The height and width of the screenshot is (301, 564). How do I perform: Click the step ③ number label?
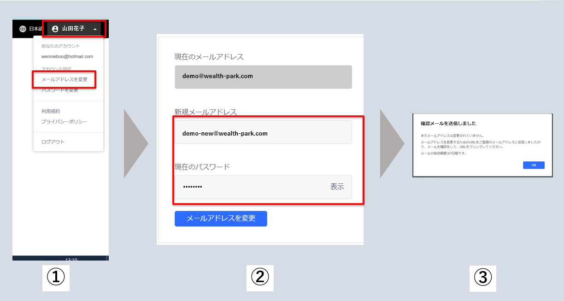click(483, 277)
